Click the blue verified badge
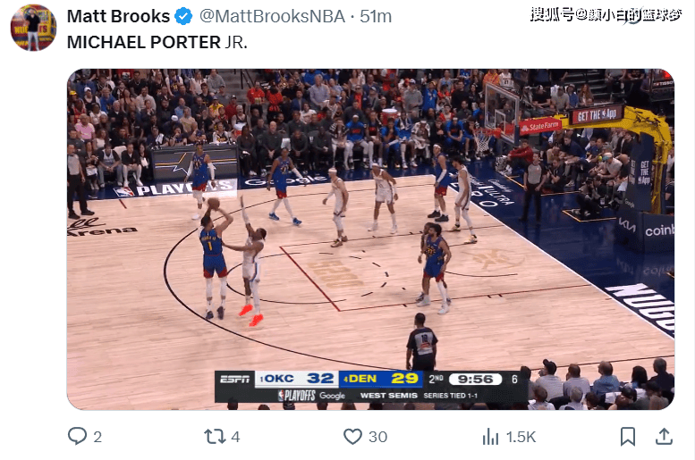This screenshot has height=460, width=695. click(x=183, y=16)
